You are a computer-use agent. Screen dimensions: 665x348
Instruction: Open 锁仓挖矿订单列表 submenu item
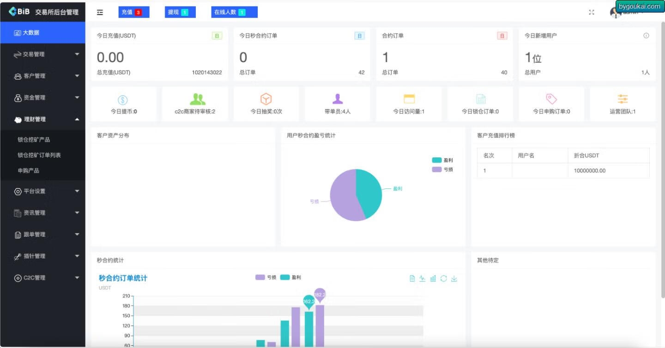pos(39,155)
